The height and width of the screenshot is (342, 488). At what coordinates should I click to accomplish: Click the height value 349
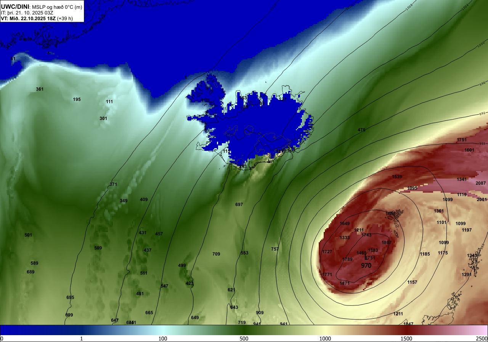coord(124,201)
